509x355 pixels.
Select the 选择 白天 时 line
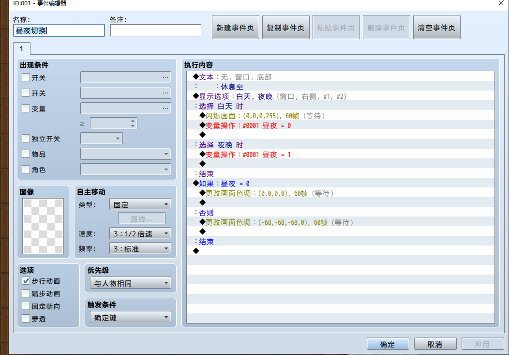click(x=341, y=106)
